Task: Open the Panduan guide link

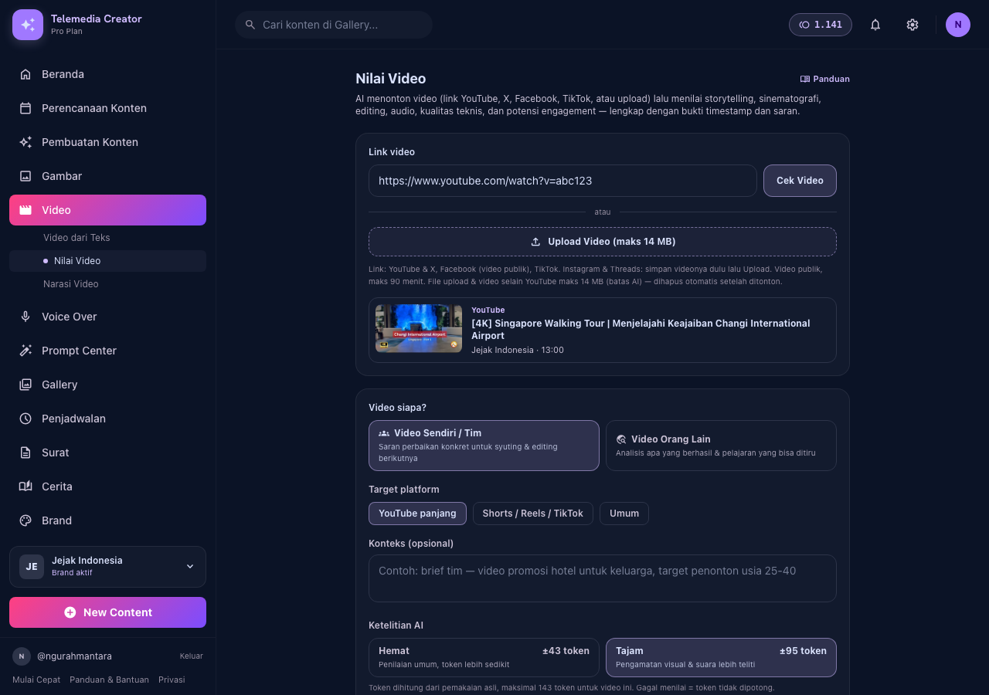Action: point(825,79)
